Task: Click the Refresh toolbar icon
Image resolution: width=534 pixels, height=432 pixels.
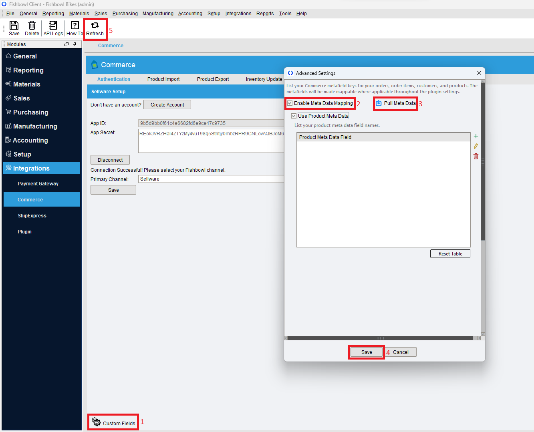Action: coord(95,28)
